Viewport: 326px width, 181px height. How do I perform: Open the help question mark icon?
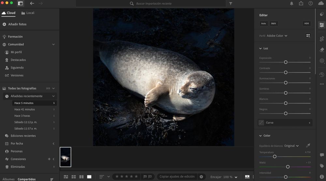pos(310,4)
